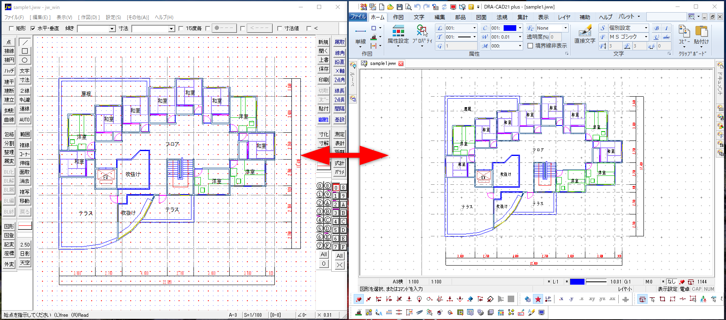The width and height of the screenshot is (726, 320).
Task: Click the blue color swatch in C dropdown
Action: [x=510, y=28]
